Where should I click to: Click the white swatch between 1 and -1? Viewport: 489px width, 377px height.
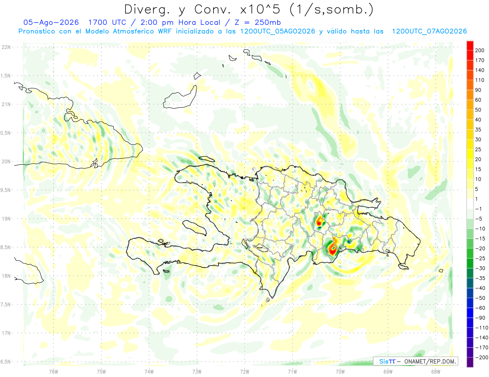point(470,204)
